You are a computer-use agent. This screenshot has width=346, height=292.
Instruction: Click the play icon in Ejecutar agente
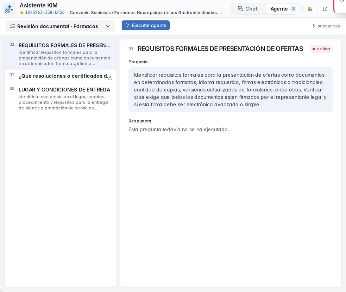coord(127,25)
